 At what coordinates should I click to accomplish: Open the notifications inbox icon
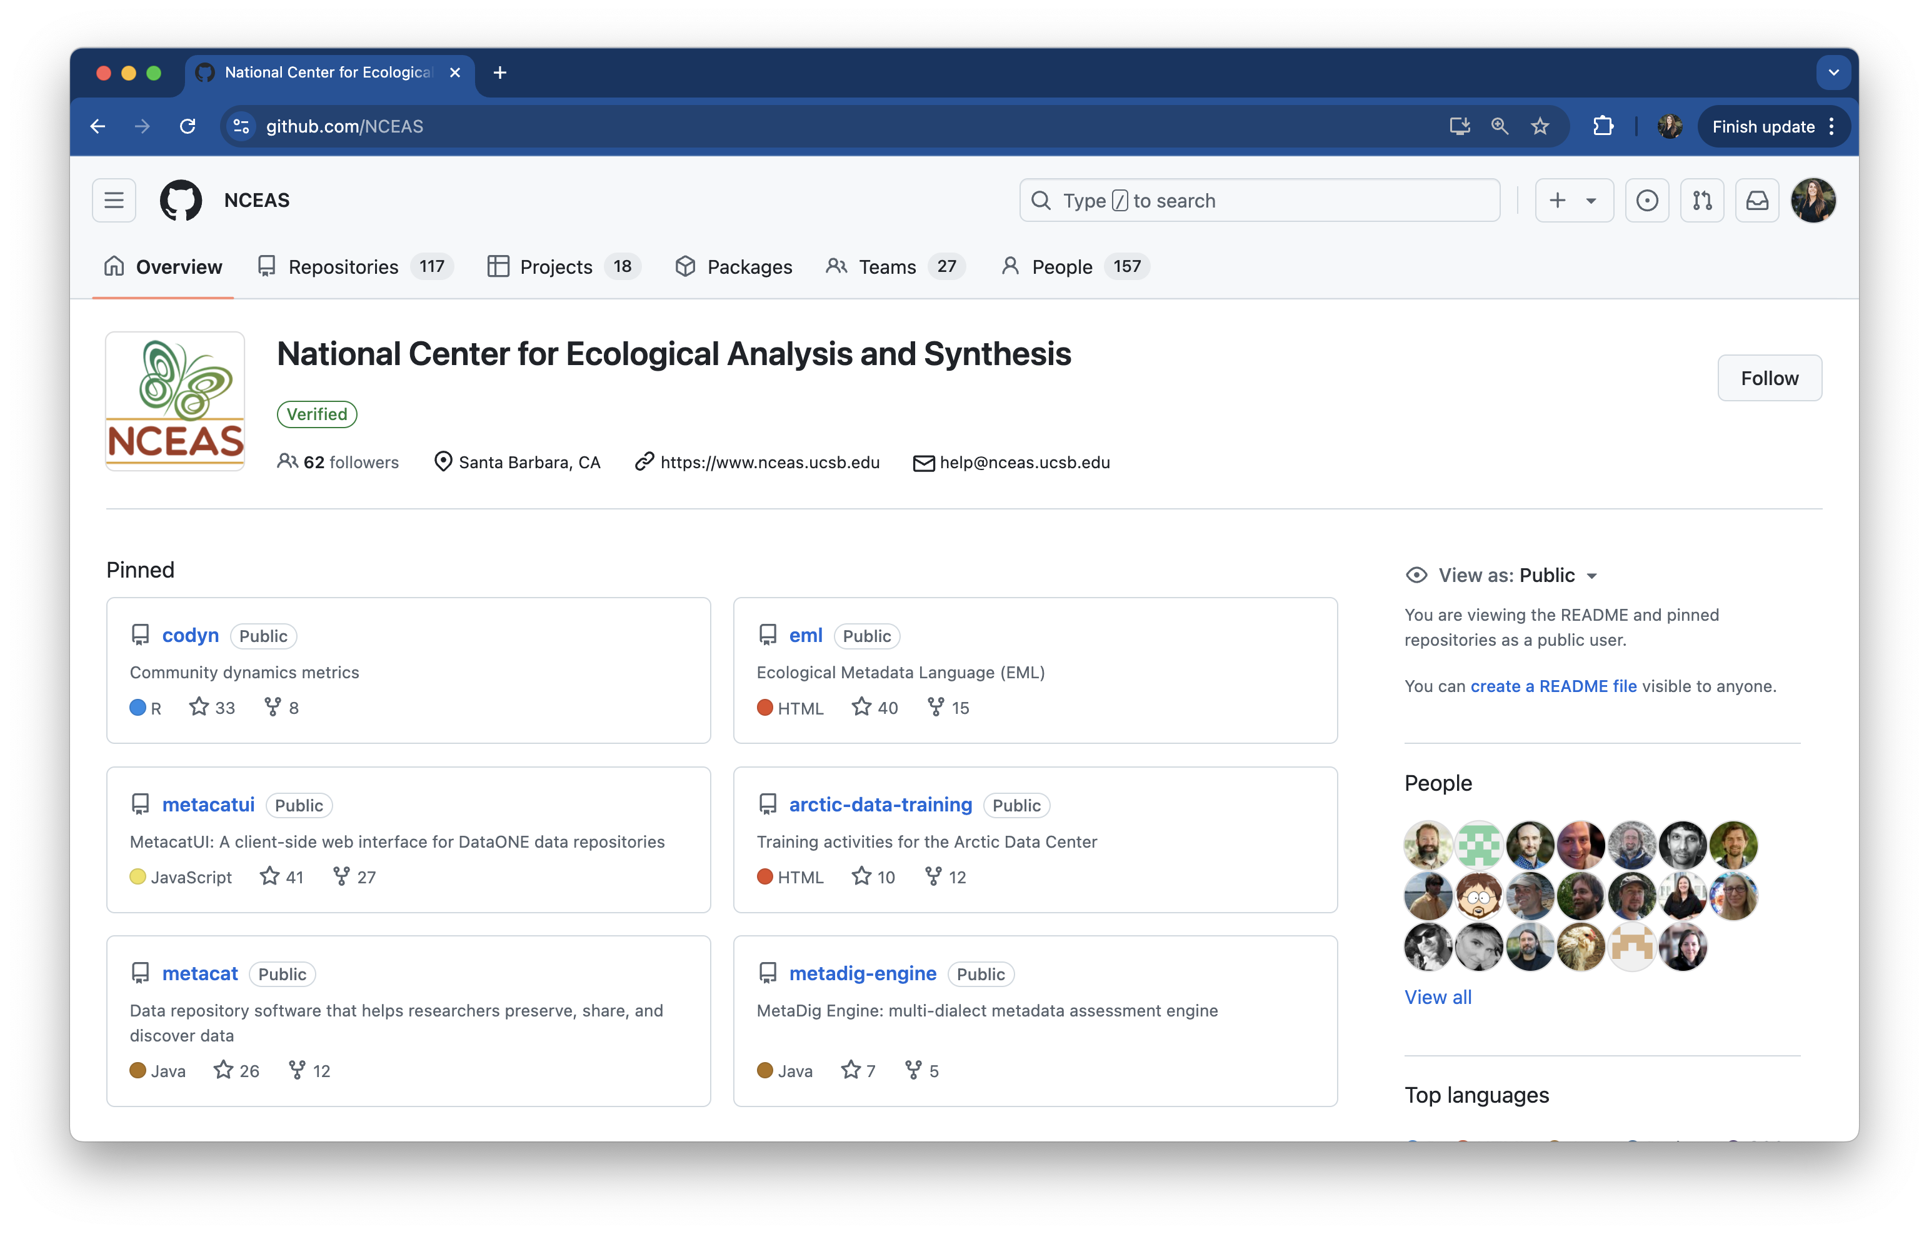[1756, 200]
